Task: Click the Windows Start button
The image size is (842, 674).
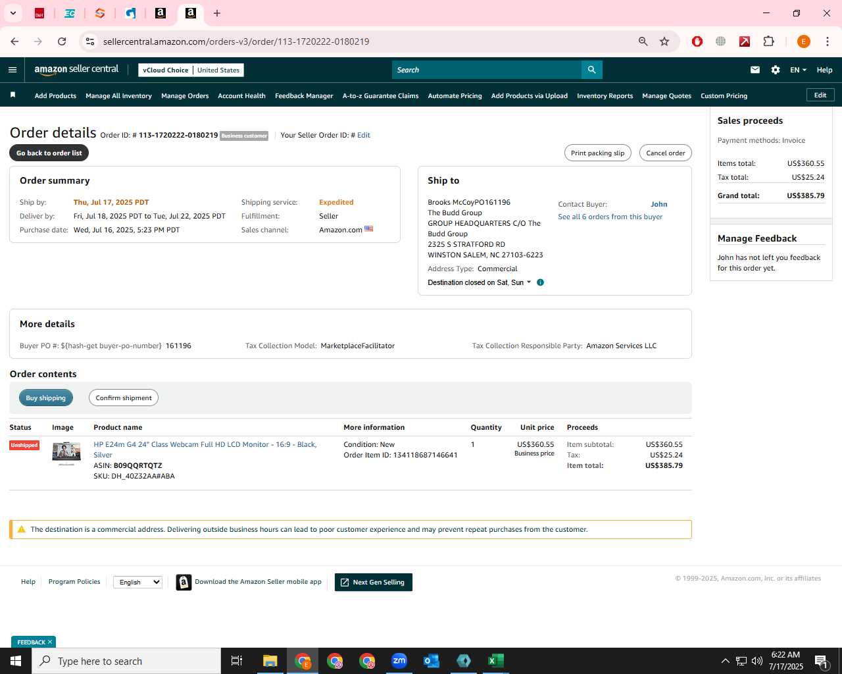Action: (16, 661)
